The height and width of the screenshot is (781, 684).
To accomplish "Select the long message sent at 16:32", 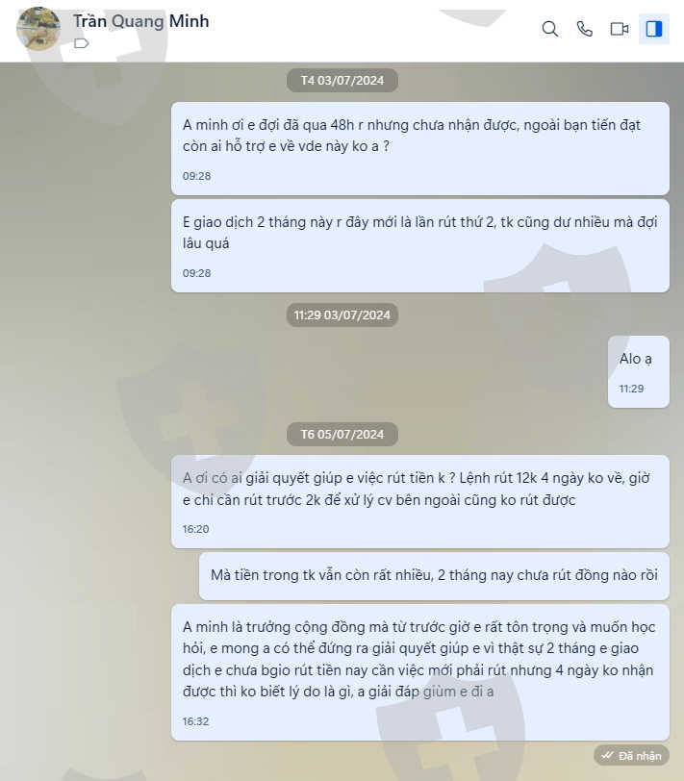I will coord(420,672).
